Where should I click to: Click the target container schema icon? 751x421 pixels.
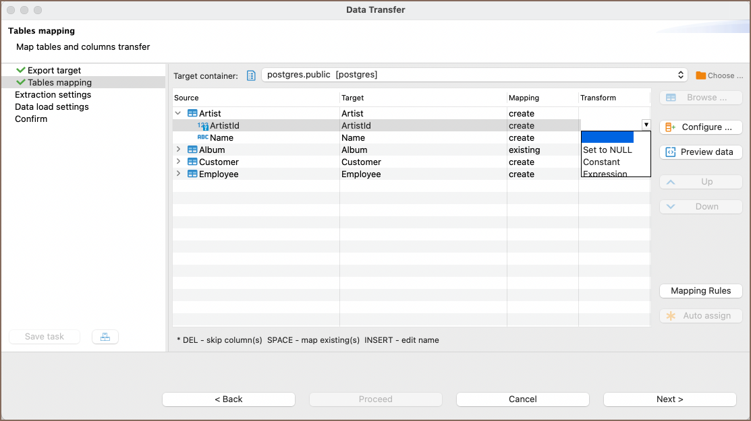[x=251, y=75]
